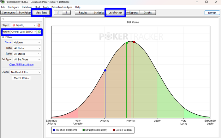Click the Unlucky axis label
The height and width of the screenshot is (138, 221).
[x=105, y=121]
